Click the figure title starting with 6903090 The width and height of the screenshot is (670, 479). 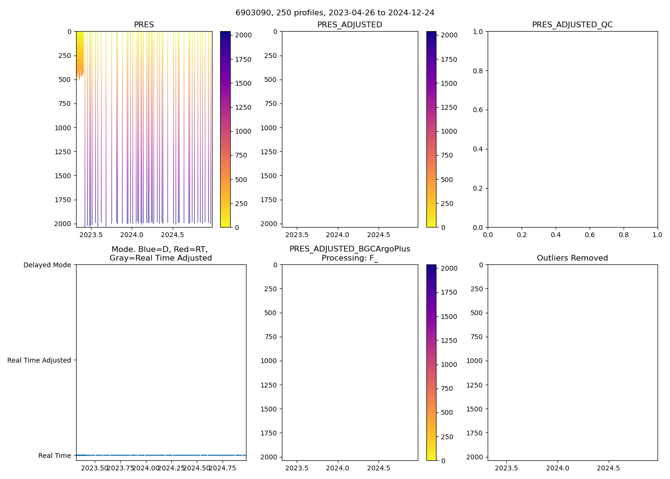click(x=335, y=13)
